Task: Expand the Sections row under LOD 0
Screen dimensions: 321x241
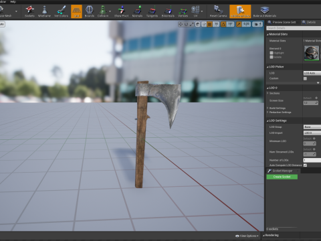Action: coord(267,93)
